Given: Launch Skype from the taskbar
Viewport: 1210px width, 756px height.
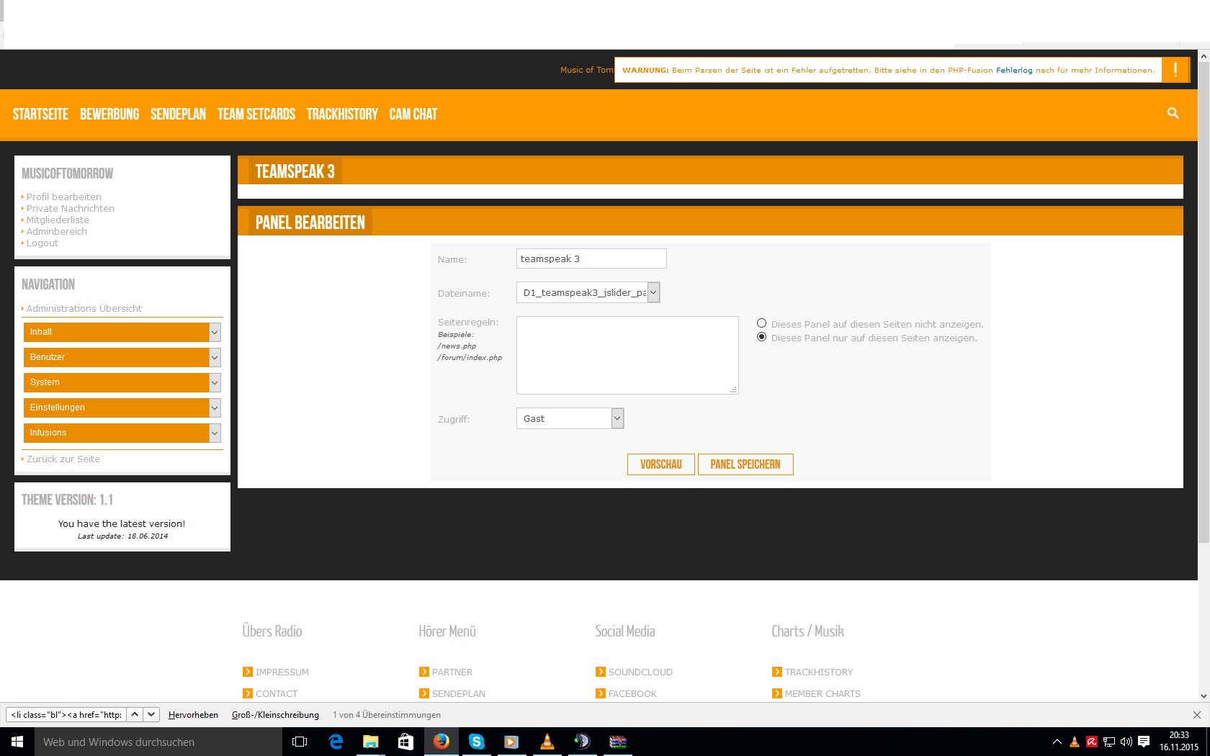Looking at the screenshot, I should point(476,742).
